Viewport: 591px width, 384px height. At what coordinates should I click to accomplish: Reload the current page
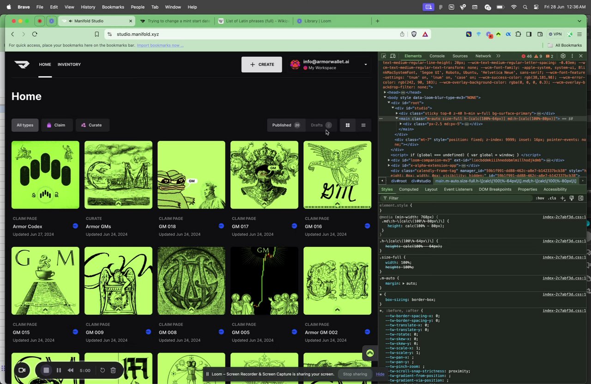coord(35,34)
